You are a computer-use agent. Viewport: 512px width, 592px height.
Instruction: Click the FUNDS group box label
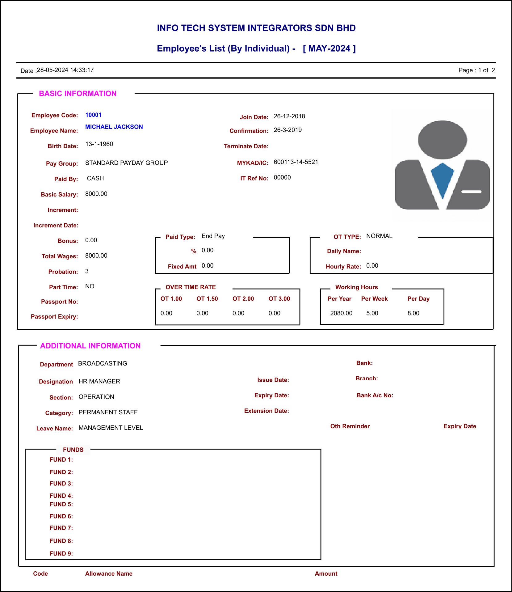point(73,450)
